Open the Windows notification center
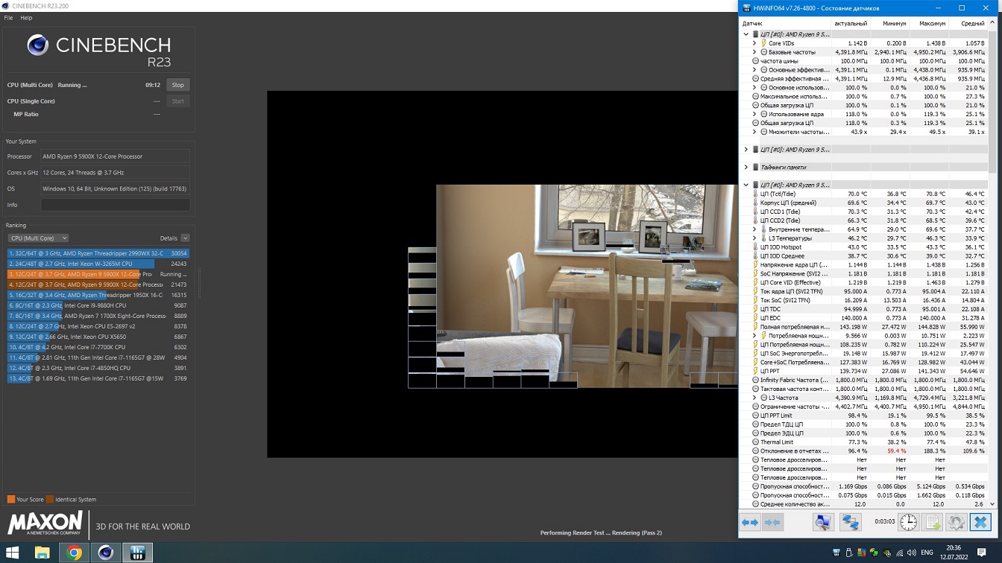The height and width of the screenshot is (563, 1002). pos(982,553)
